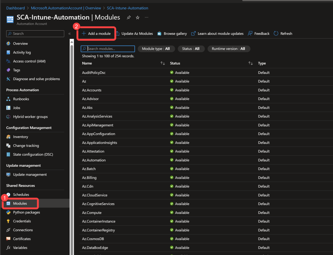Open the ellipsis more options menu
Viewport: 333px width, 255px height.
146,17
